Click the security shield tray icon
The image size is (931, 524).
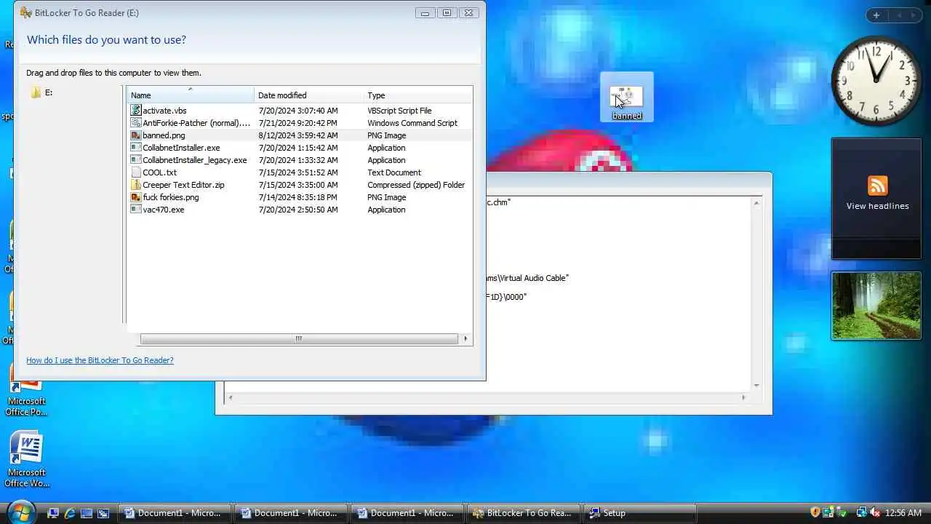point(815,512)
